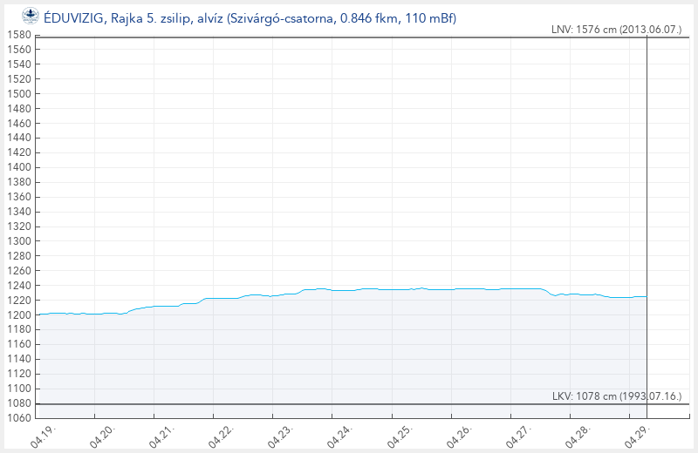This screenshot has width=698, height=453.
Task: Click the 1100 y-axis tick label
Action: point(18,388)
